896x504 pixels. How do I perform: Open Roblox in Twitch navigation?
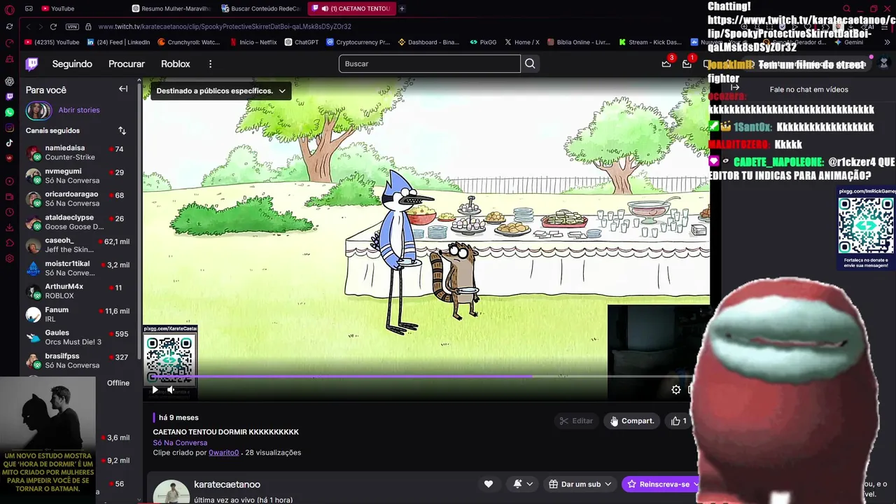pyautogui.click(x=176, y=64)
